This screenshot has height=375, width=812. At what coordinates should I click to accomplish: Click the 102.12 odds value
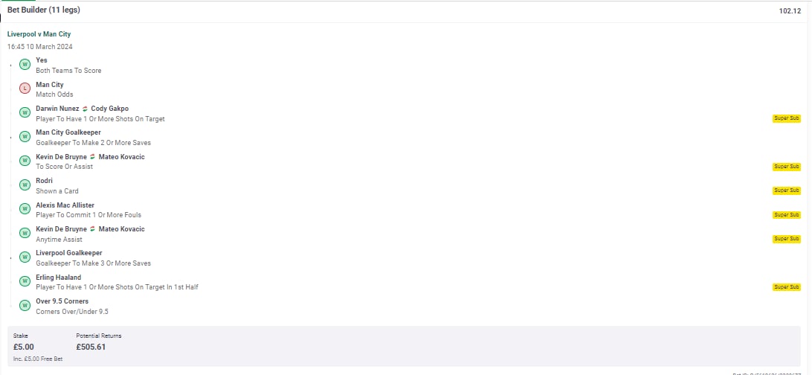pyautogui.click(x=790, y=11)
